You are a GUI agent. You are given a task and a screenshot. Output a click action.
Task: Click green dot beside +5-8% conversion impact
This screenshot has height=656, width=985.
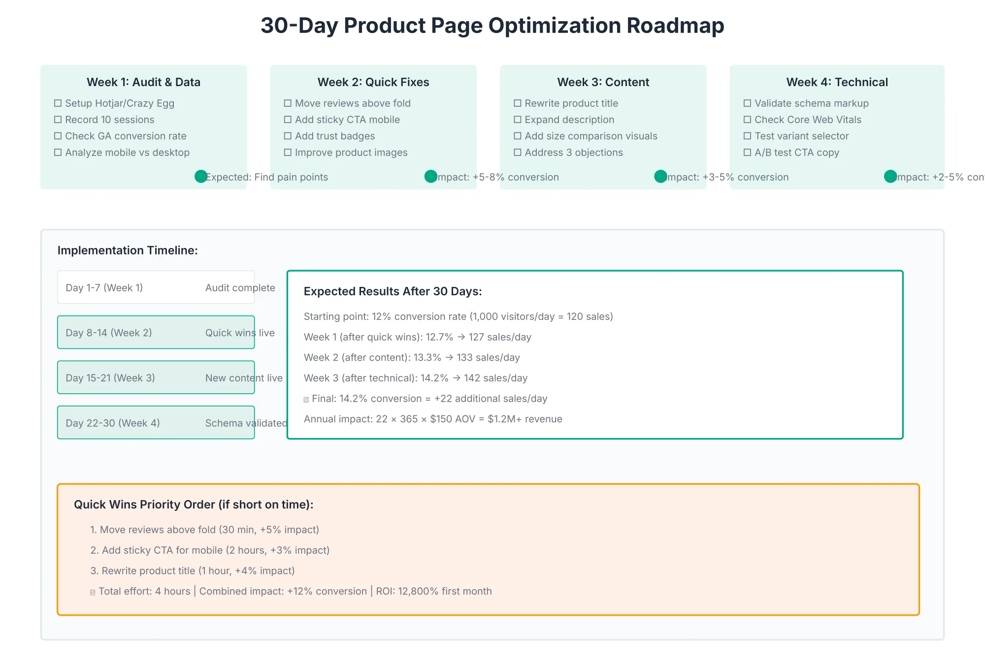pyautogui.click(x=431, y=176)
